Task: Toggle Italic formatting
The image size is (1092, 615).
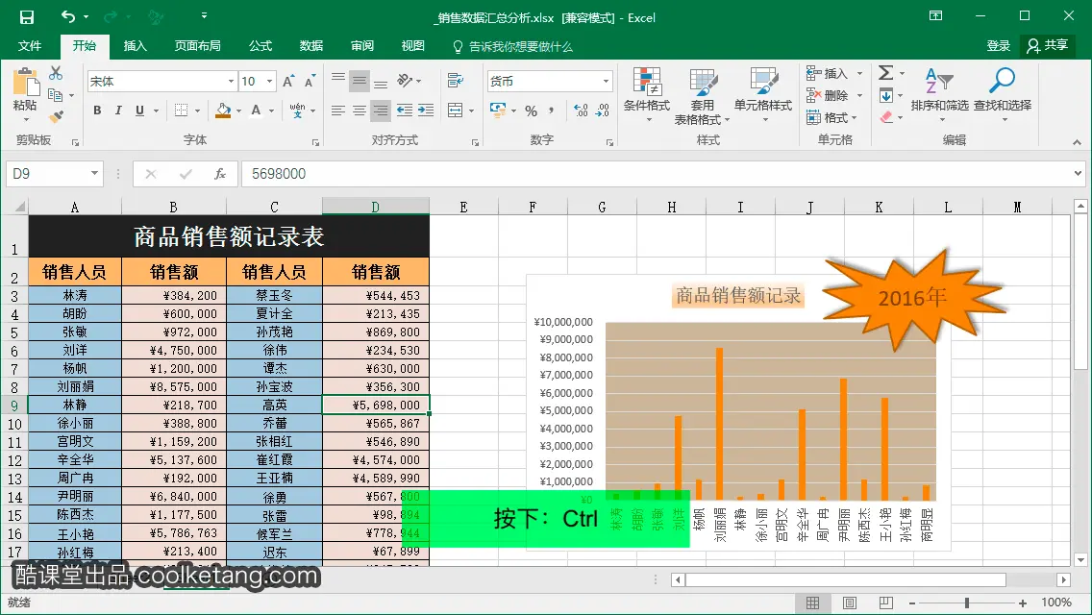Action: [118, 111]
